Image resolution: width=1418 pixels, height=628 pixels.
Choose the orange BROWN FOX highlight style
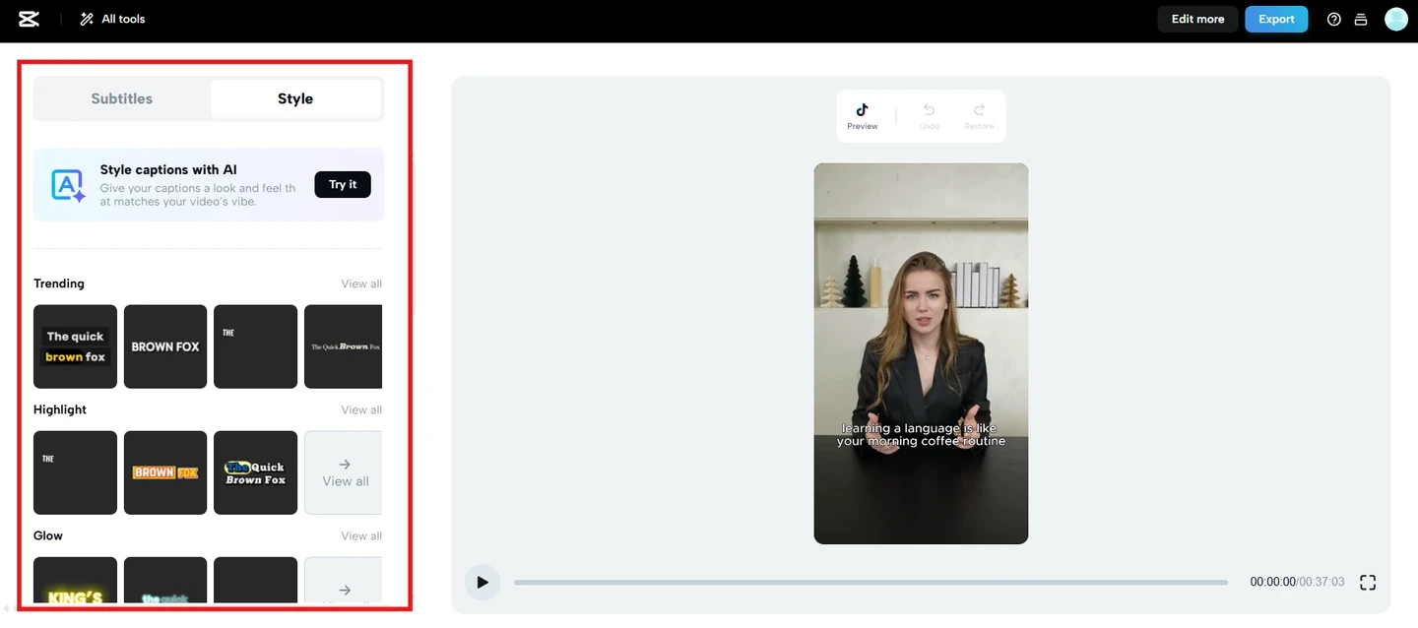(165, 472)
